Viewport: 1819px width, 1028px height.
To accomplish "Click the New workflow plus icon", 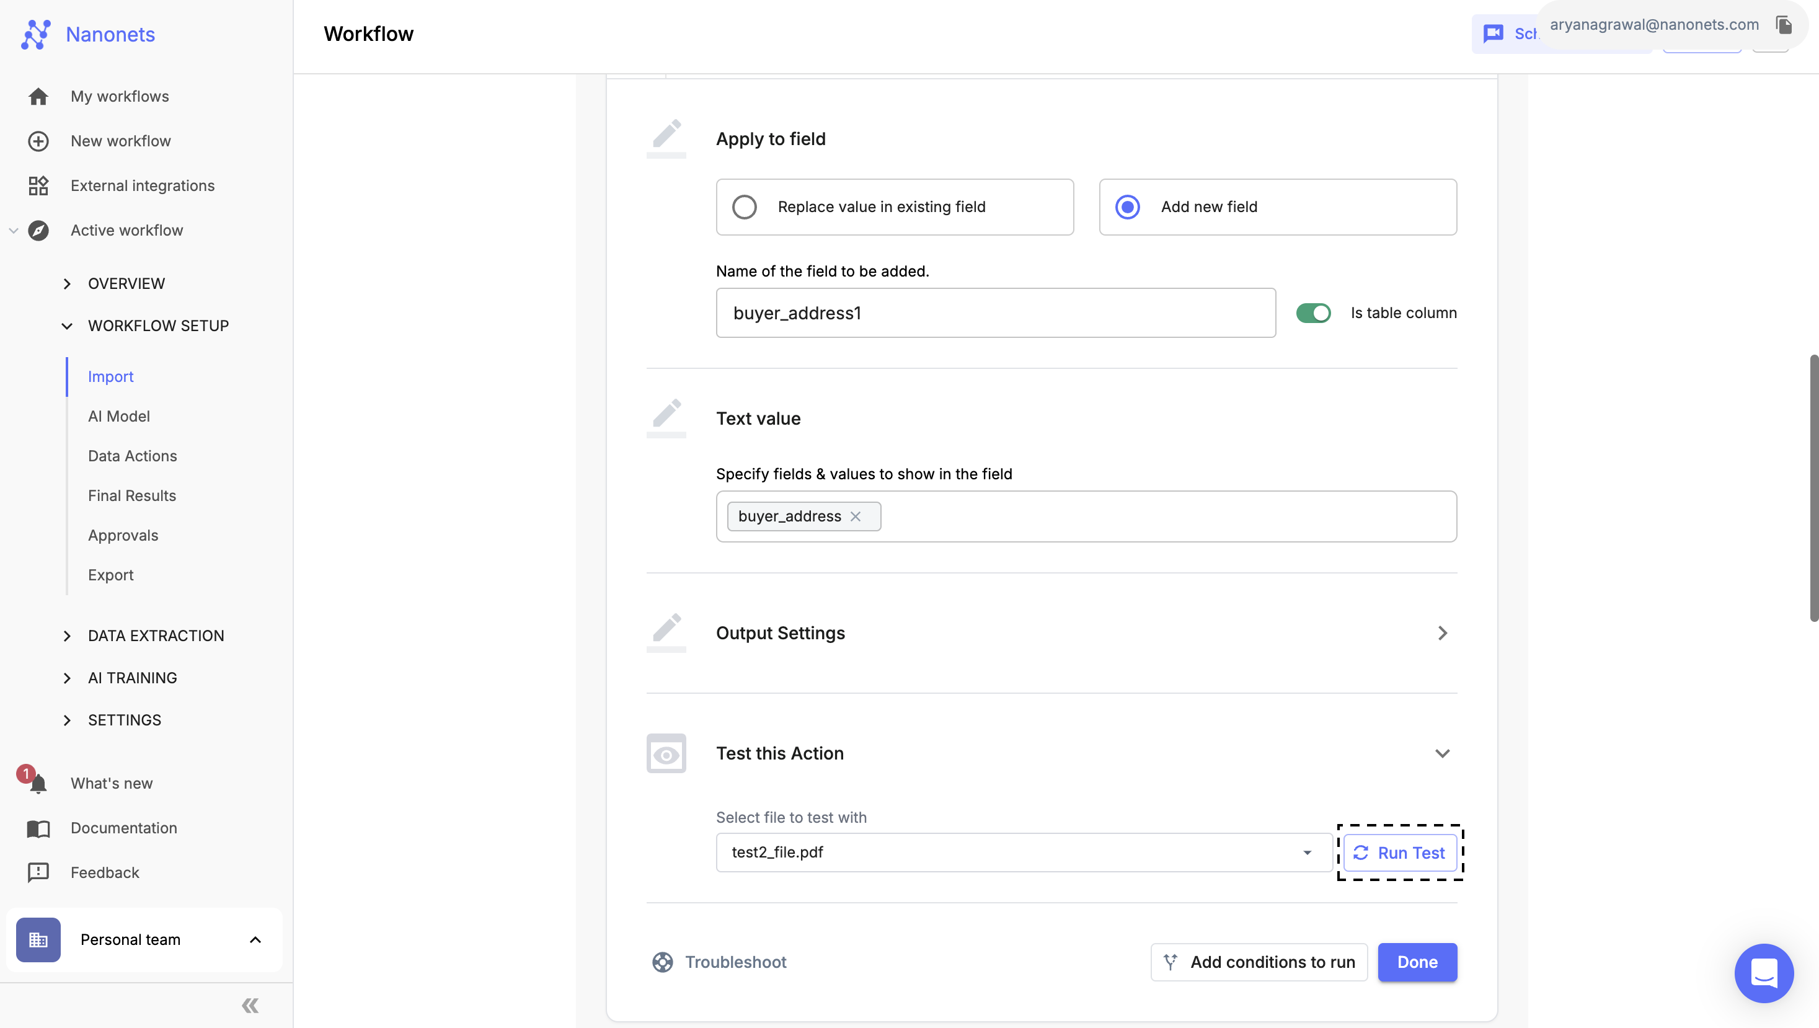I will pyautogui.click(x=38, y=141).
